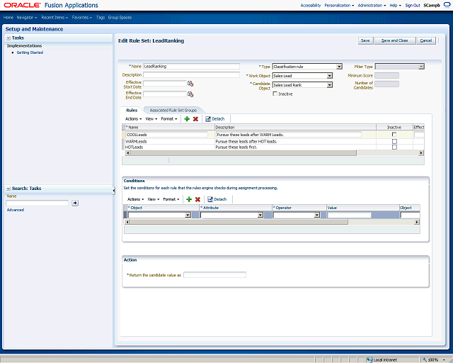Click the Tasks search Name field
The image size is (453, 363).
(x=38, y=203)
